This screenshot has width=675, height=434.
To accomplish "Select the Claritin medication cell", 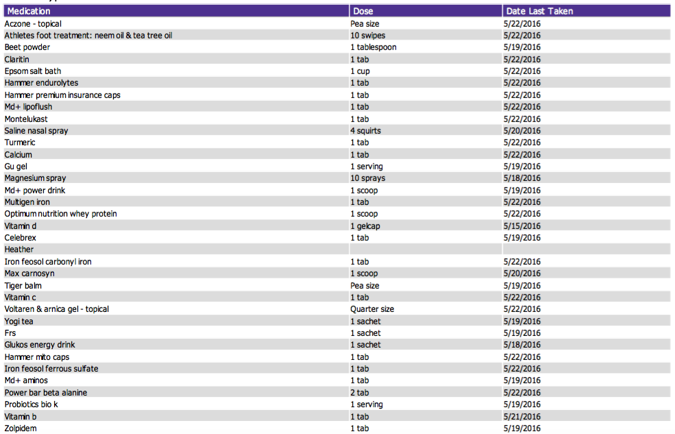I will (17, 60).
